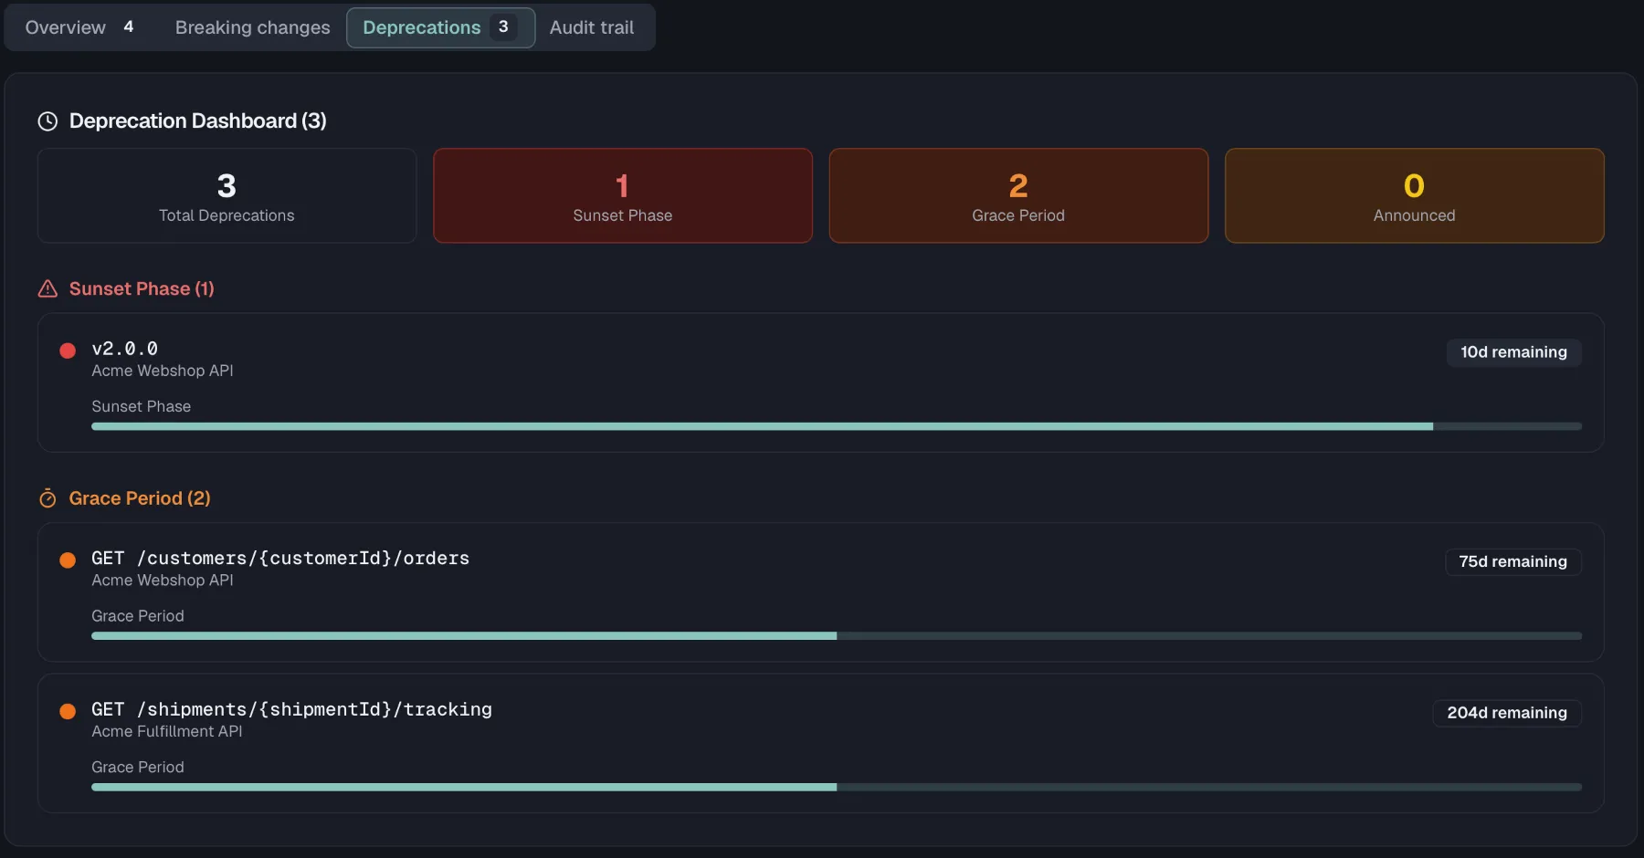Click the 204d remaining badge
The height and width of the screenshot is (858, 1644).
point(1507,713)
